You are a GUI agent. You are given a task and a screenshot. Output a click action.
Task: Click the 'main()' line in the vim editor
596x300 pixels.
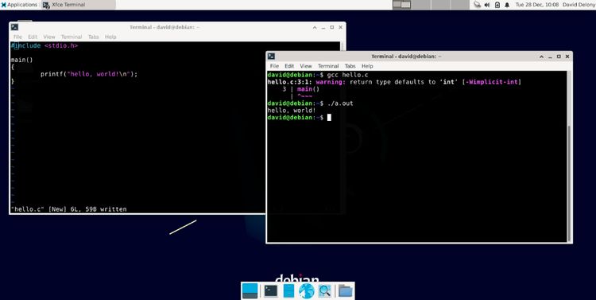tap(21, 60)
